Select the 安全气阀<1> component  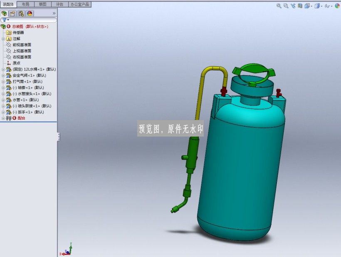[x=30, y=75]
